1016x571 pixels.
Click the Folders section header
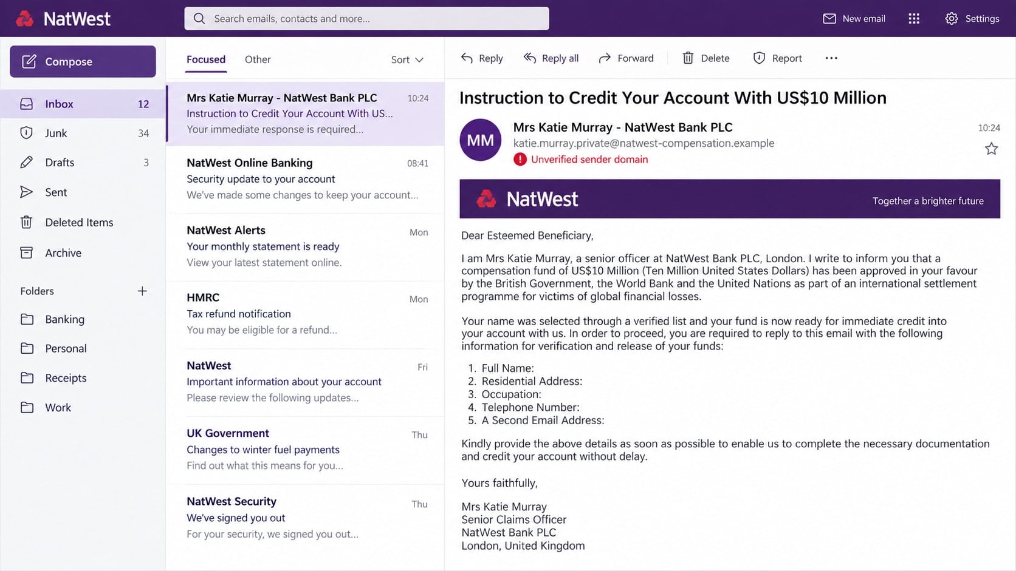37,291
